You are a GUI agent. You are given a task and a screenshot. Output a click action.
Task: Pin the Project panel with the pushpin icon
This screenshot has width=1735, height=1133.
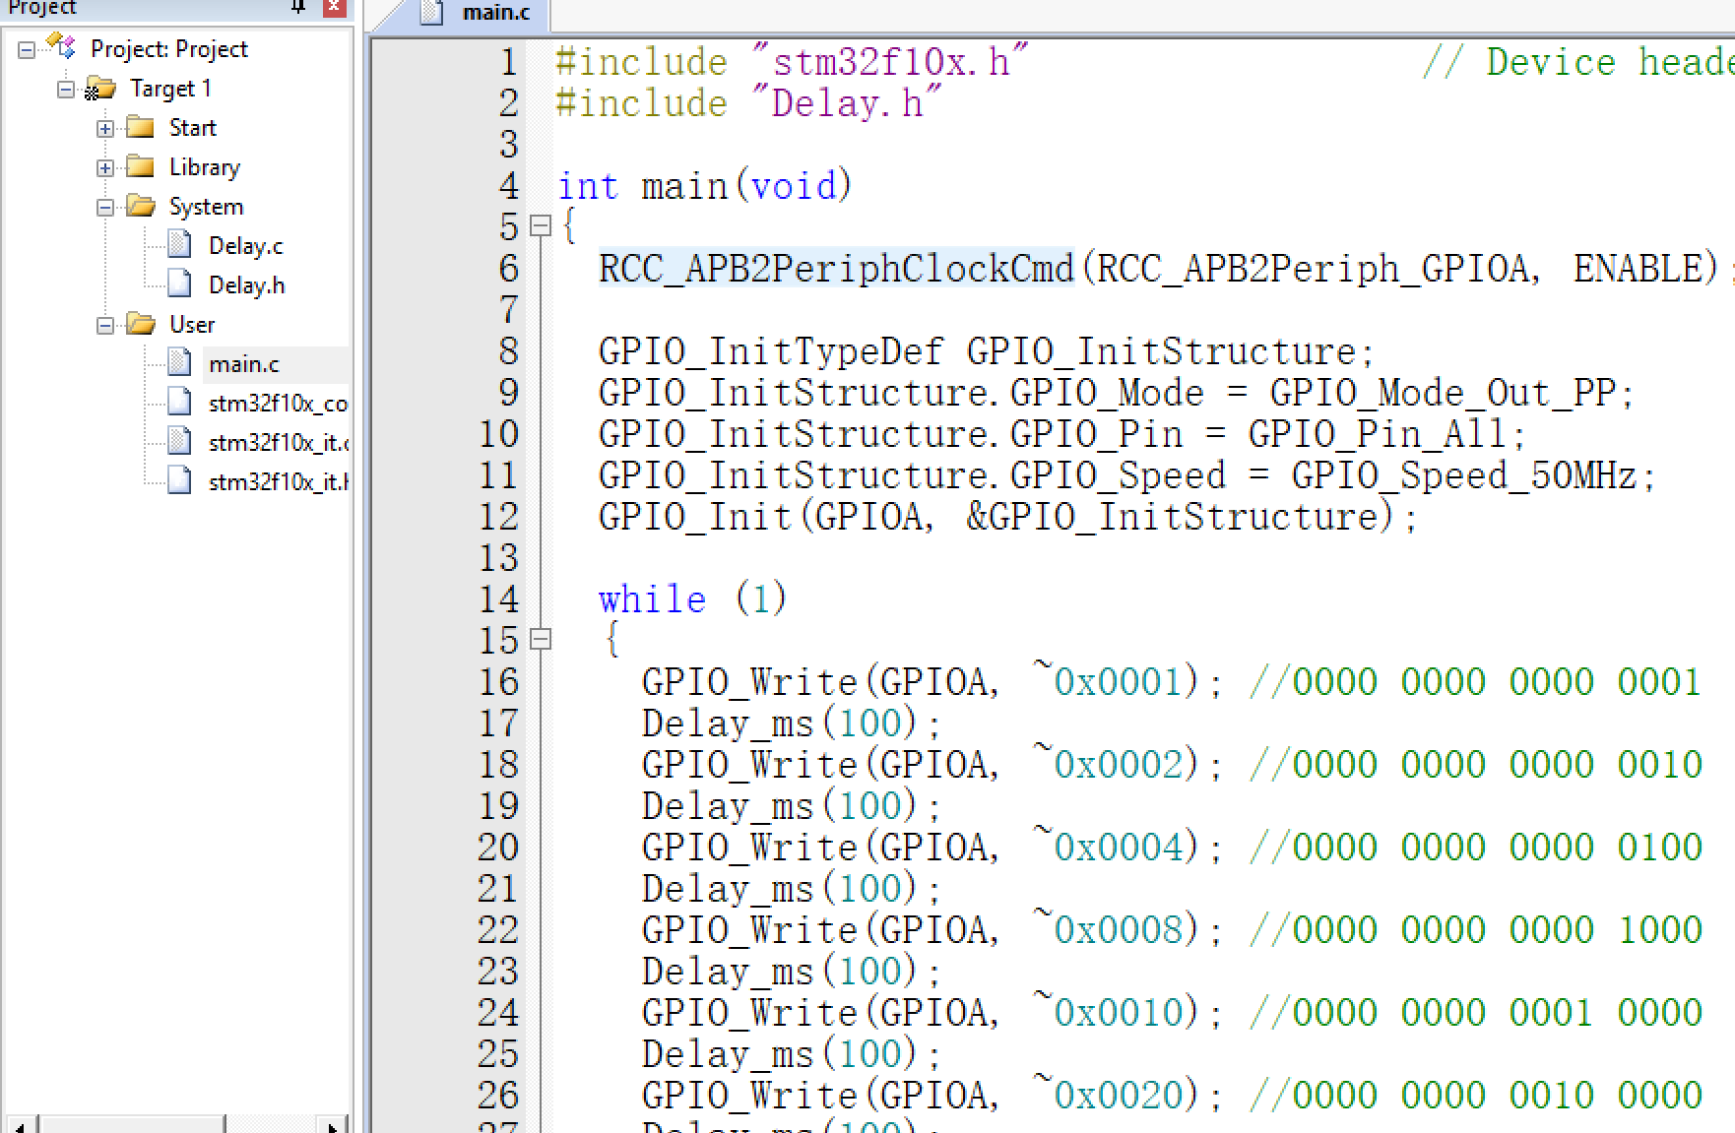(x=298, y=7)
